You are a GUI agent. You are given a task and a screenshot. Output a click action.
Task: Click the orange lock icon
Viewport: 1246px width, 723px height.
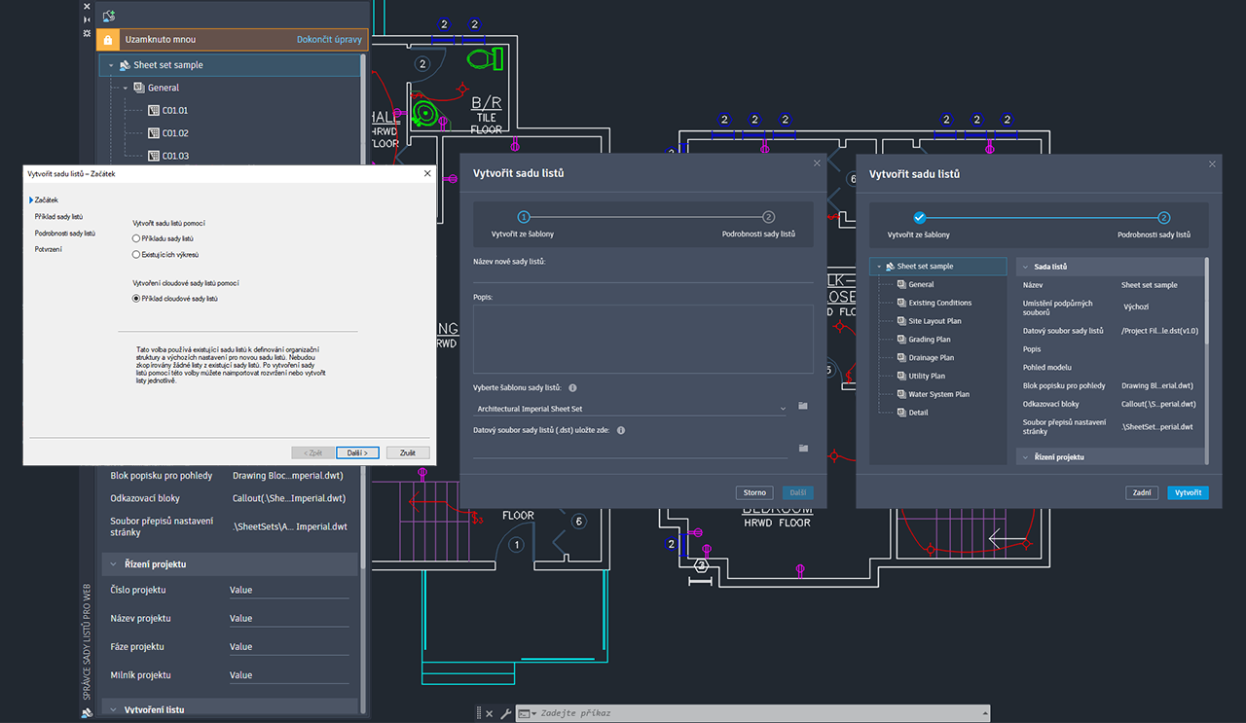coord(108,40)
